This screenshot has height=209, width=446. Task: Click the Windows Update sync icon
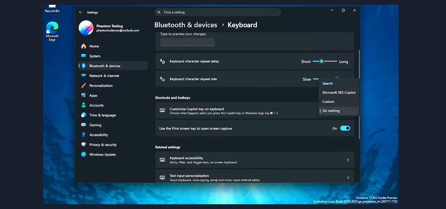pyautogui.click(x=83, y=154)
